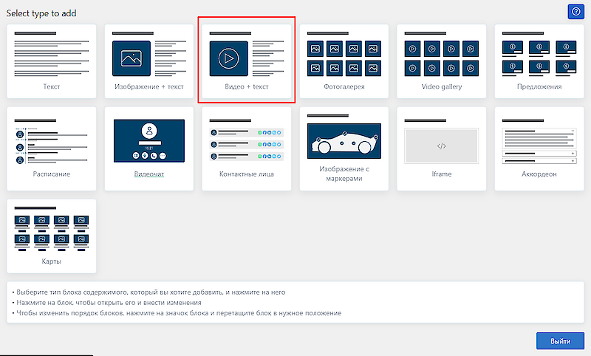The width and height of the screenshot is (591, 356).
Task: Pick the Карты cards block
Action: (x=52, y=229)
